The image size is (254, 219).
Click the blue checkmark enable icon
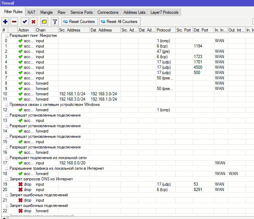25,22
